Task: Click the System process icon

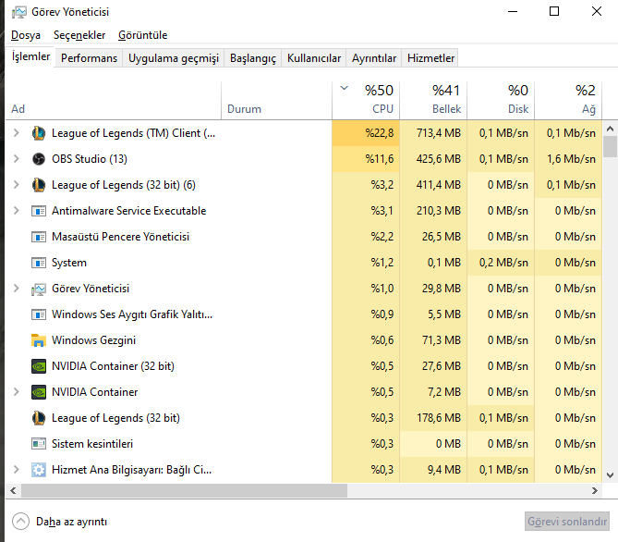Action: tap(39, 263)
